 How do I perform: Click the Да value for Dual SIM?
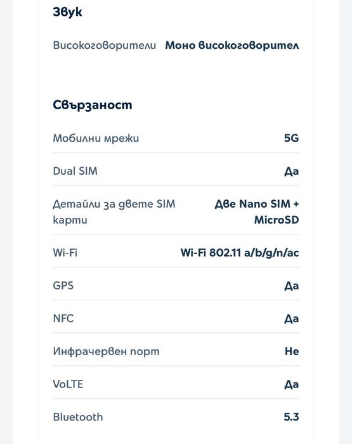(292, 172)
